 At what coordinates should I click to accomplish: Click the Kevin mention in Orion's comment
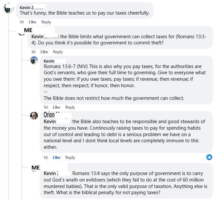tap(50, 122)
